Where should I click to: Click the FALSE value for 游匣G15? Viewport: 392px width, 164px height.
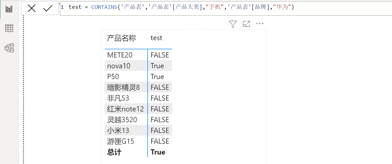[x=160, y=141]
